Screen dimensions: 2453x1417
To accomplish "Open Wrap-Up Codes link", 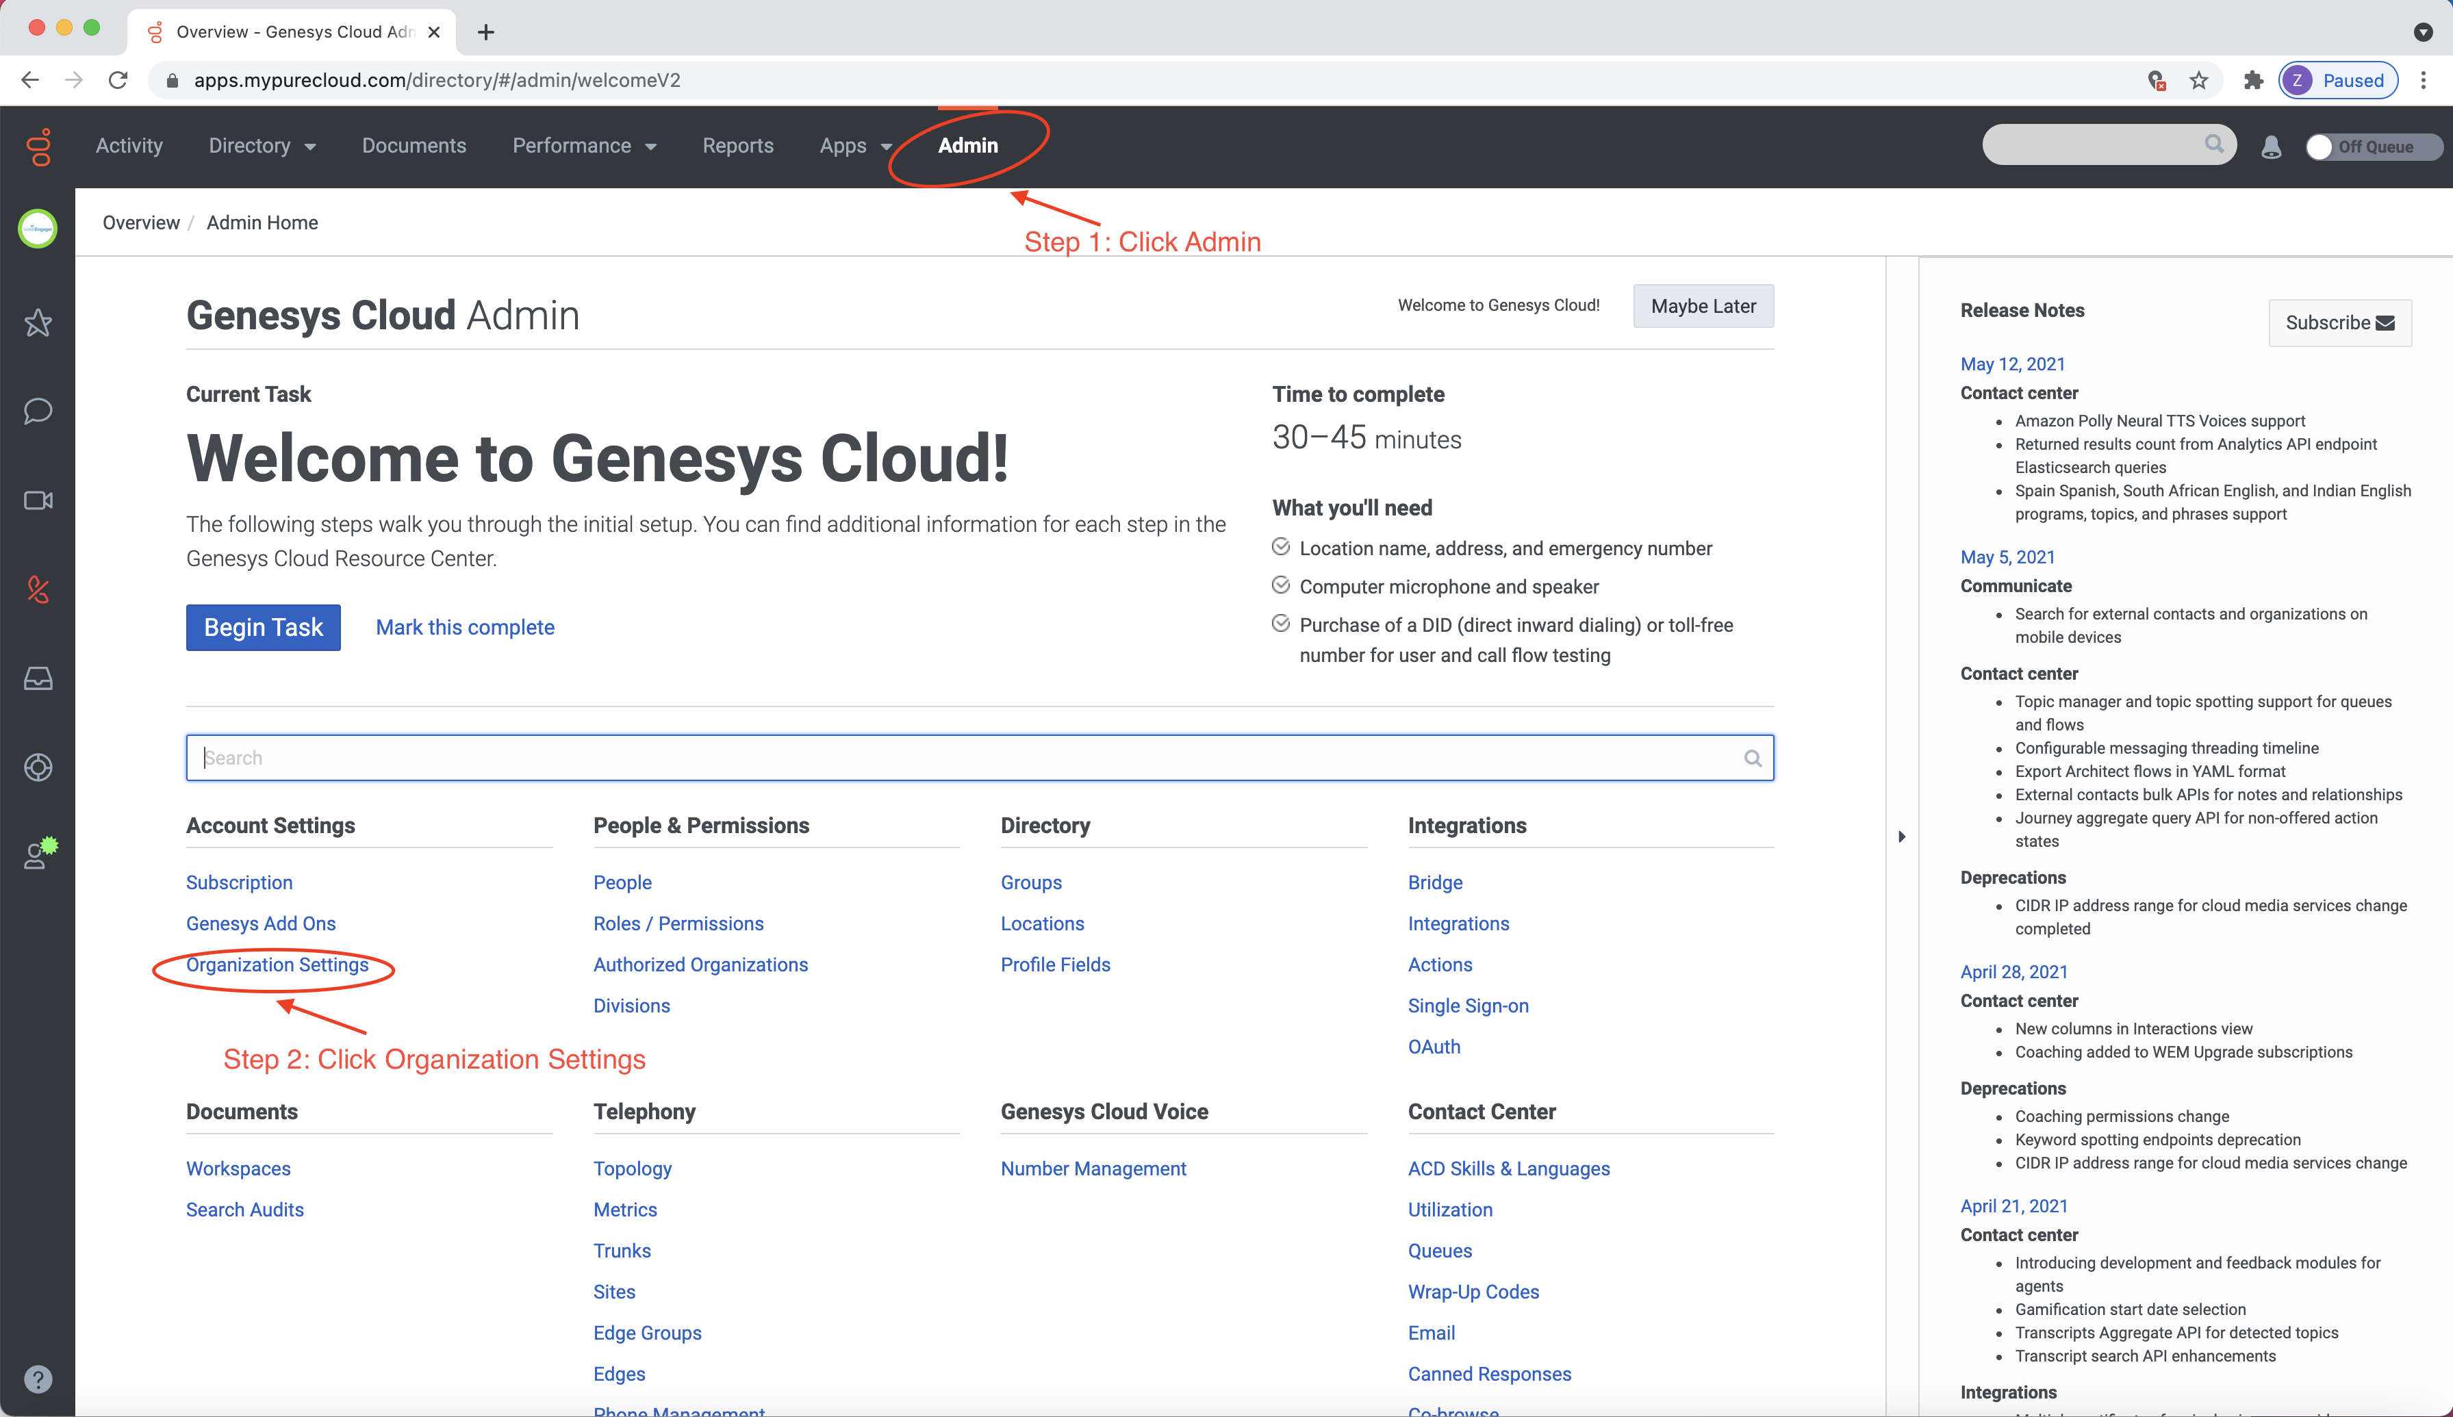I will point(1473,1292).
